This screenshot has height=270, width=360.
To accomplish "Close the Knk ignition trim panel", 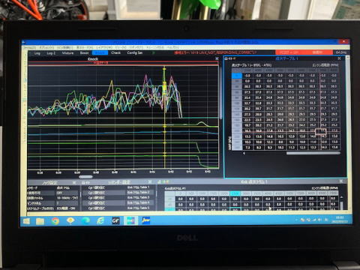I will pos(341,181).
